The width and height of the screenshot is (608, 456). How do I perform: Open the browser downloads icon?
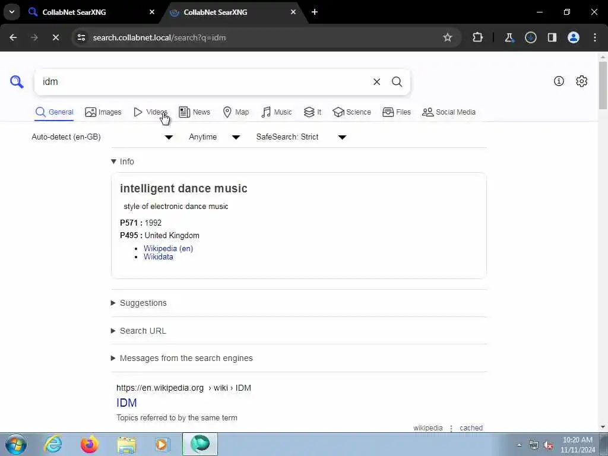(530, 37)
